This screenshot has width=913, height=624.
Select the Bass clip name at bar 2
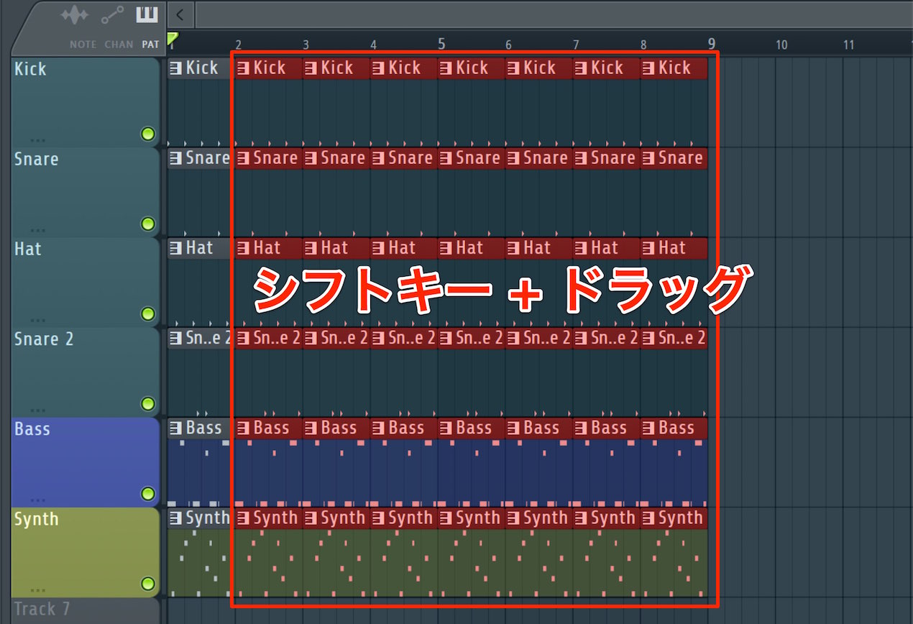point(272,428)
